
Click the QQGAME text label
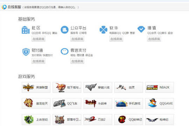tap(166, 104)
